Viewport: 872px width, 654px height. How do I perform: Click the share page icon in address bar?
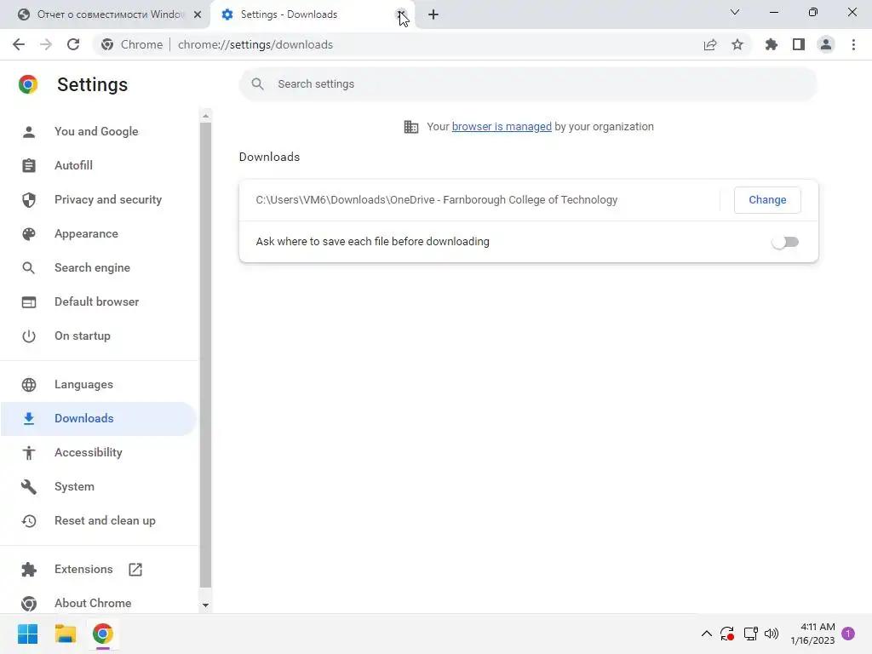coord(710,44)
